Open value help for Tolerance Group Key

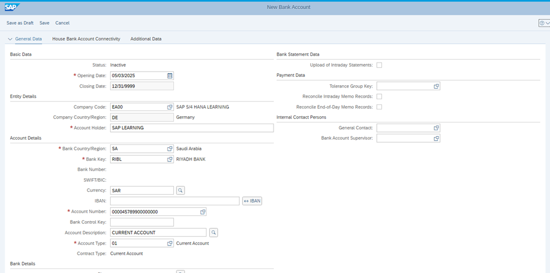point(437,86)
